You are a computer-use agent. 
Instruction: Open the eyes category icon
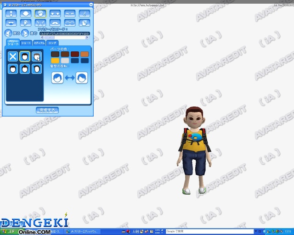coord(55,14)
